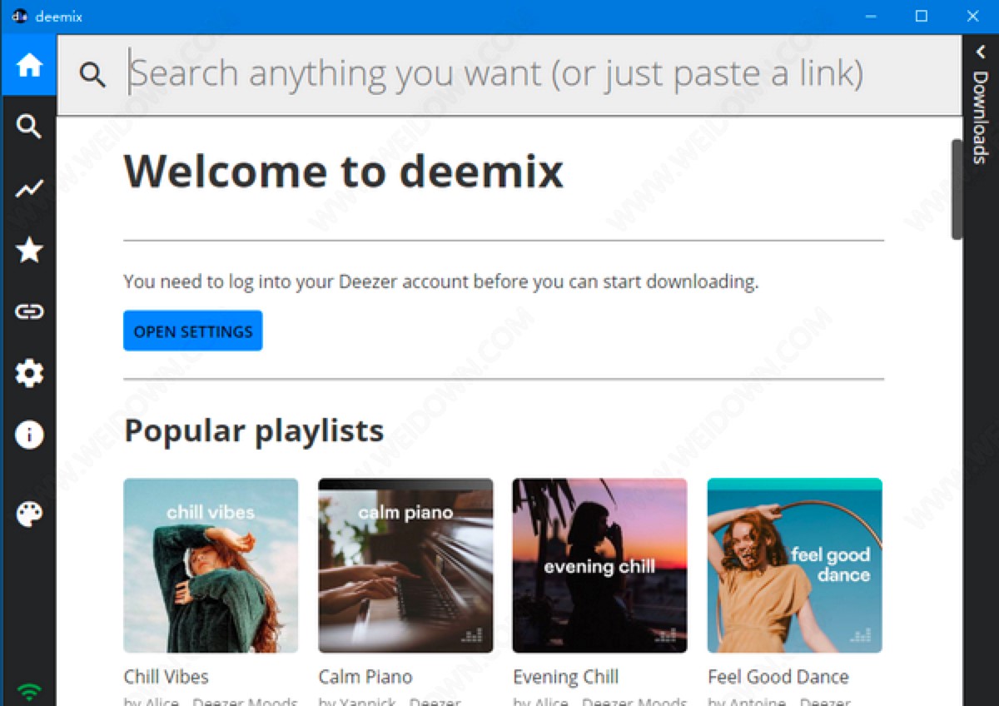This screenshot has height=706, width=999.
Task: Open the theme selector palette icon
Action: [x=29, y=513]
